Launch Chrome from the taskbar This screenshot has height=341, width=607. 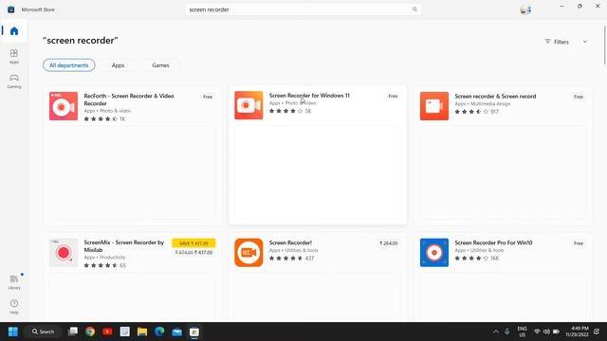(x=90, y=332)
